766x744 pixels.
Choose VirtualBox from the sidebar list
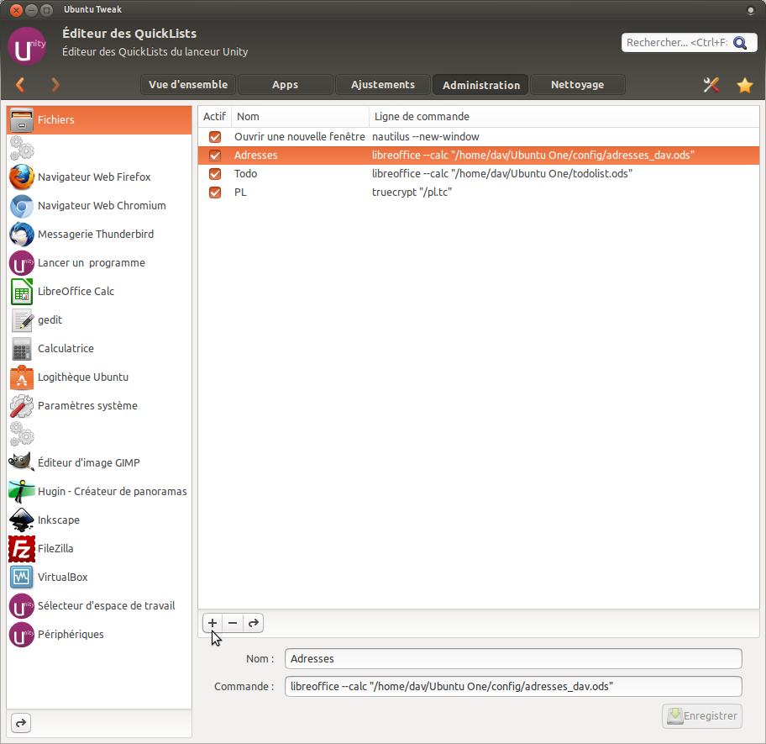(x=62, y=578)
